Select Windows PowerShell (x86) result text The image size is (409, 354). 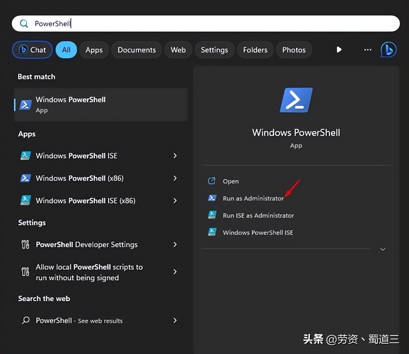tap(80, 178)
